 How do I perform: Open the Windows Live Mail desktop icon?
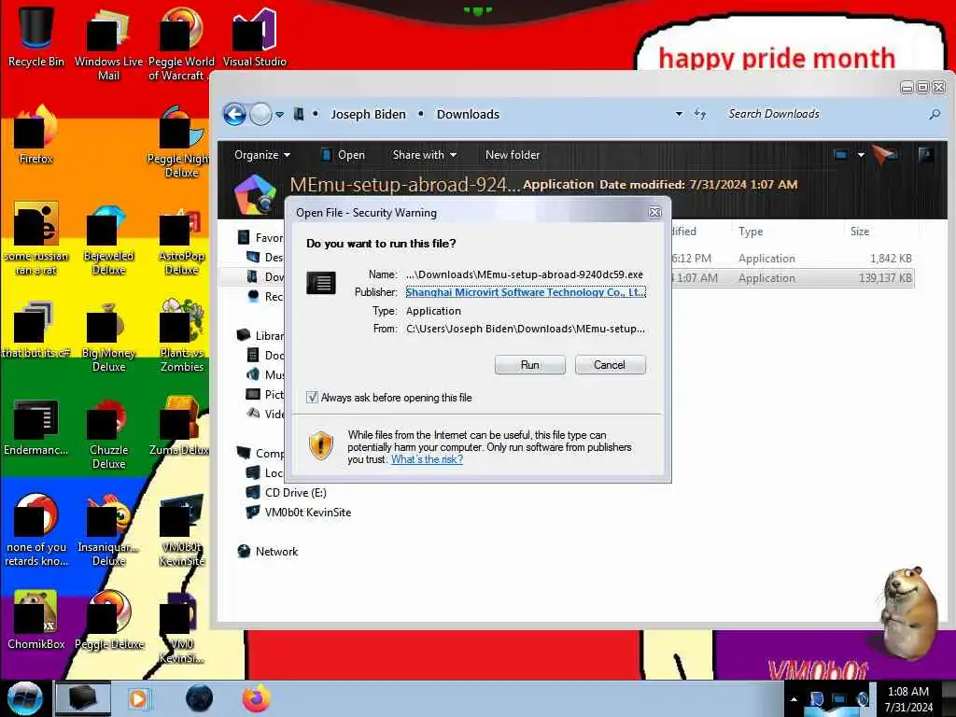[x=108, y=44]
